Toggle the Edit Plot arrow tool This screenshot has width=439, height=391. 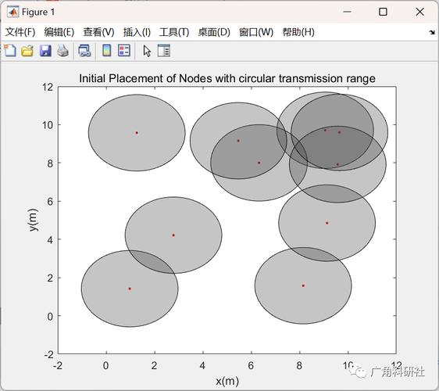pyautogui.click(x=147, y=51)
